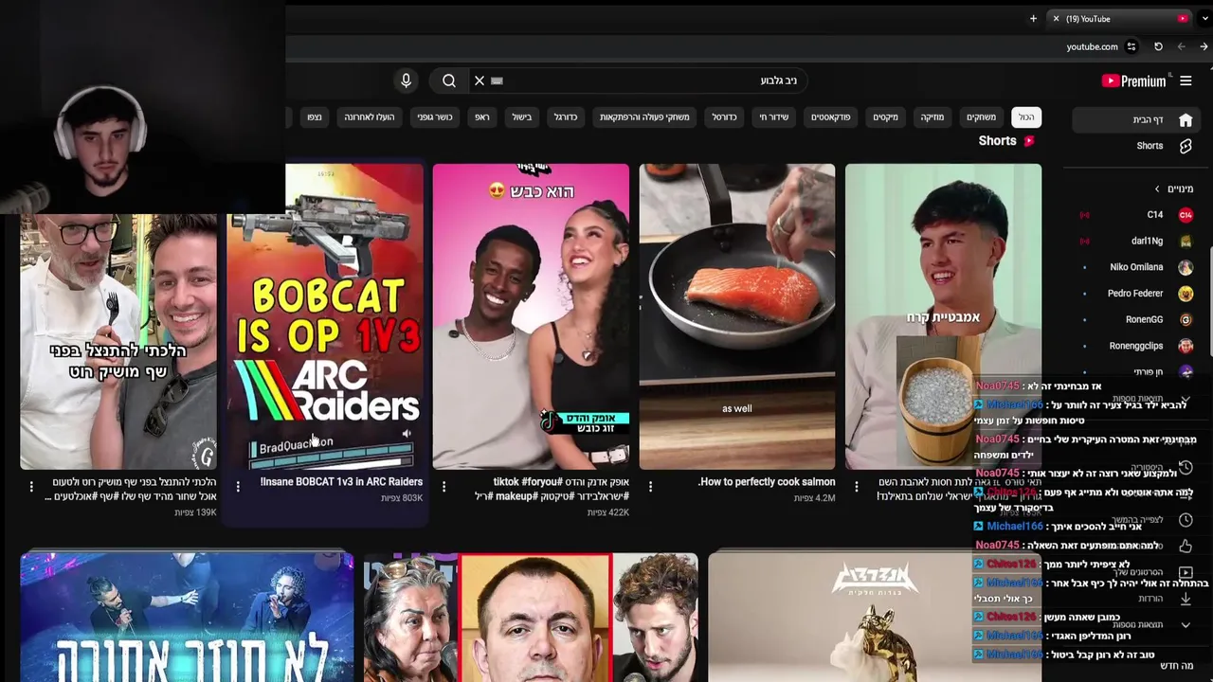Open Liked videos via the thumbs-up icon
Screen dimensions: 1213x682
(x=1186, y=546)
